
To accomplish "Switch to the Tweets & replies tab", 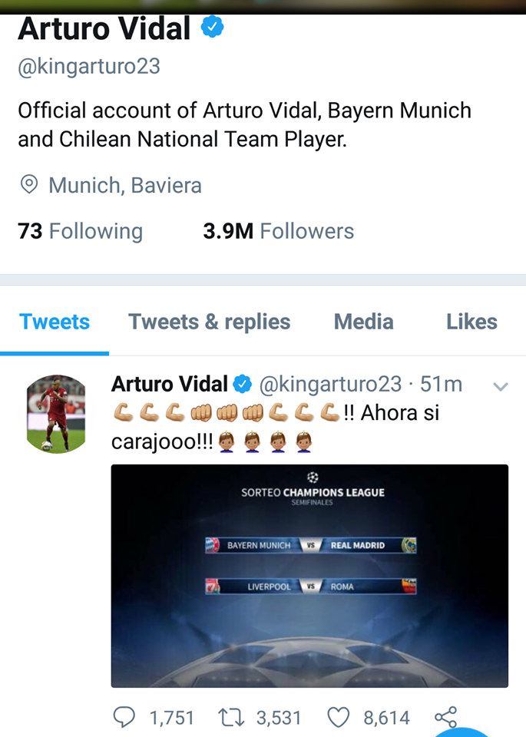I will click(209, 322).
